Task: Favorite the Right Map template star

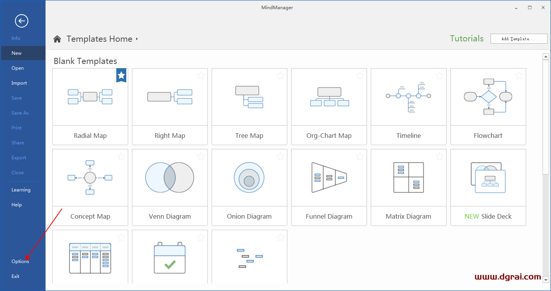Action: [201, 75]
